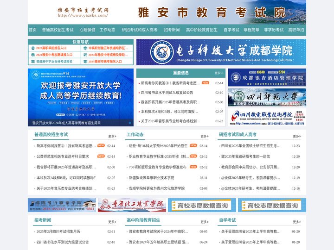The width and height of the screenshot is (334, 250).
Task: Click the icon beside 2025高职单招报名入口
Action: (x=33, y=48)
